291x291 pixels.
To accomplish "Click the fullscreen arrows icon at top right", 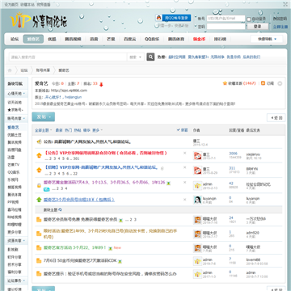I will point(285,4).
